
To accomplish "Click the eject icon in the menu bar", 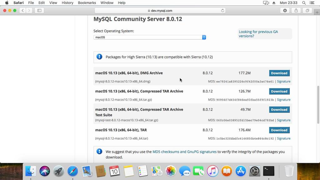I will click(x=274, y=2).
